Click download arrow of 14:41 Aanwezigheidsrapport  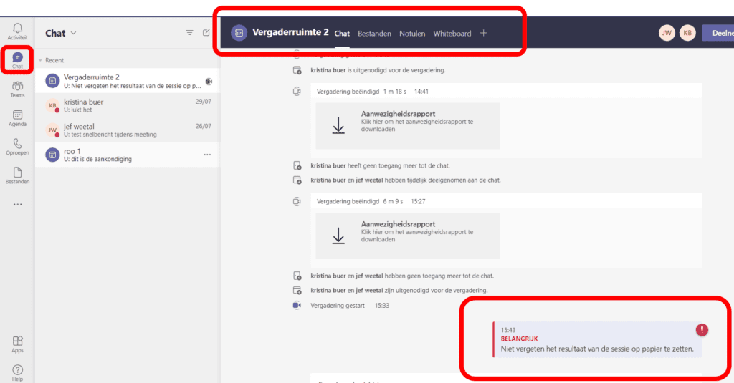click(338, 126)
